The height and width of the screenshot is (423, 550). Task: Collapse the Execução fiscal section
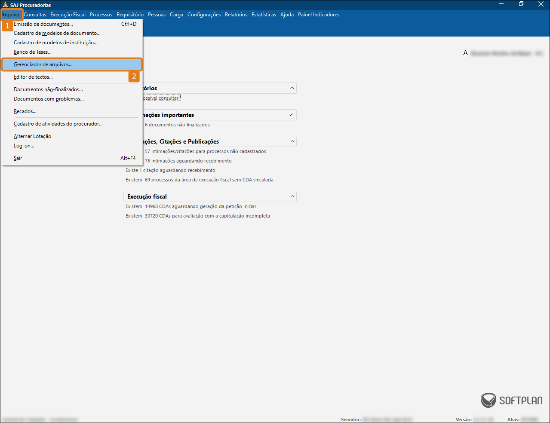click(x=292, y=196)
